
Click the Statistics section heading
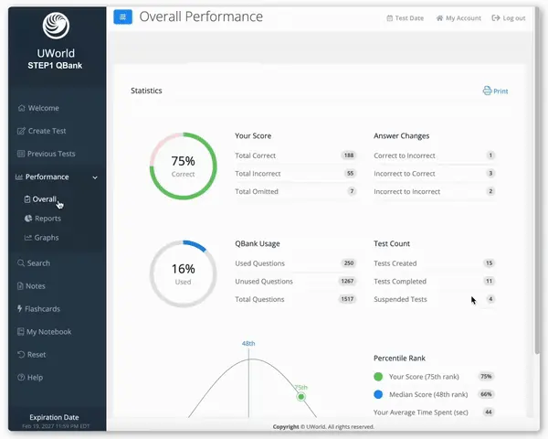[x=146, y=91]
